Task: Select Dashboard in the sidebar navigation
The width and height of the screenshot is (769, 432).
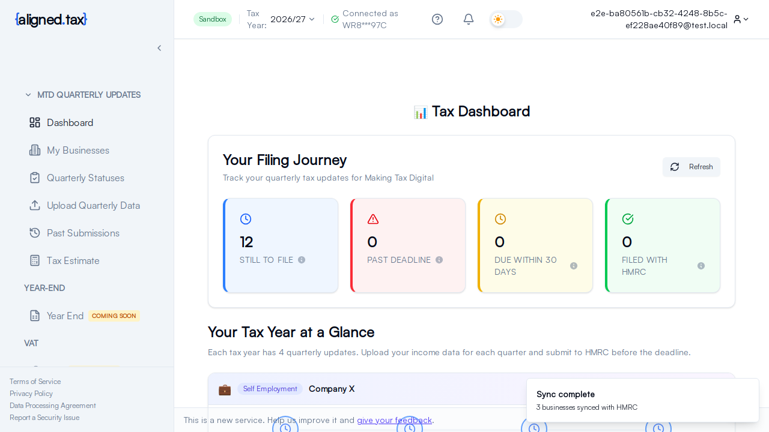Action: 70,122
